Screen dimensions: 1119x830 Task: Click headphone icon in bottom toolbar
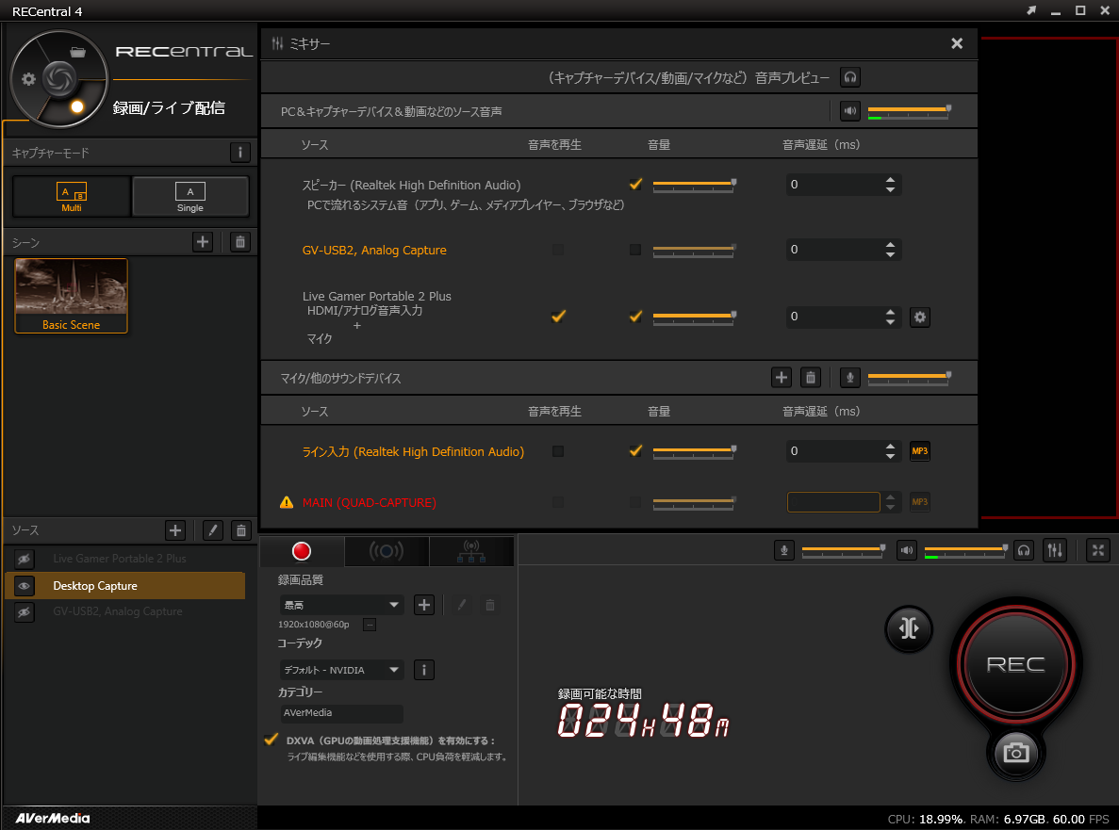pos(1024,550)
